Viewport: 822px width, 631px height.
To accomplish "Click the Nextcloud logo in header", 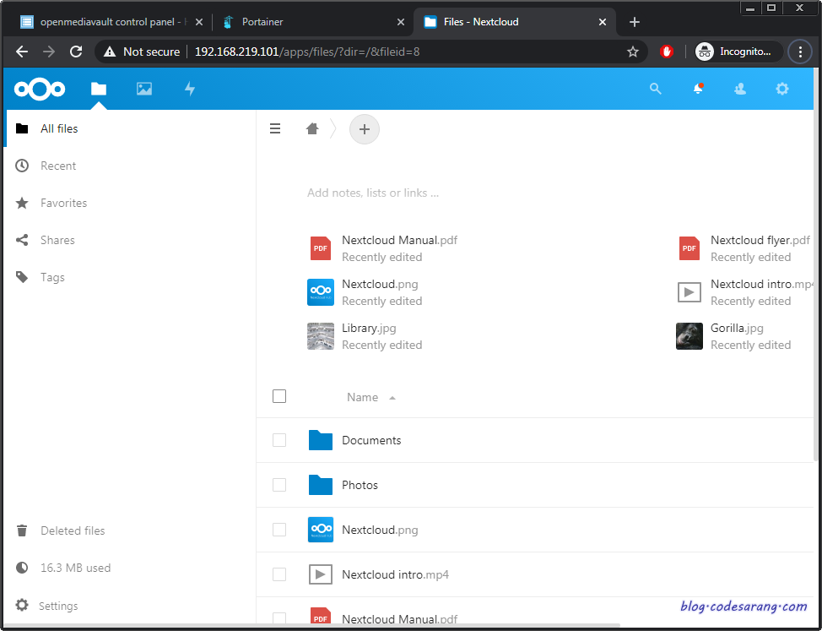I will pyautogui.click(x=40, y=90).
